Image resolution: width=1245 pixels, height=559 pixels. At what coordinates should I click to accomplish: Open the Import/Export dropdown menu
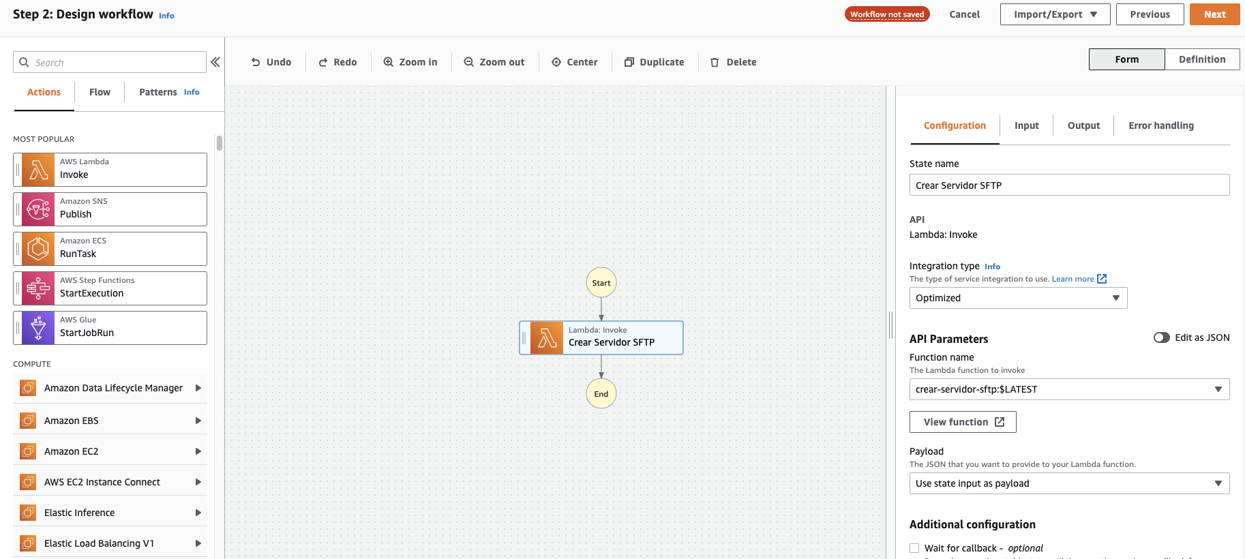click(1055, 14)
